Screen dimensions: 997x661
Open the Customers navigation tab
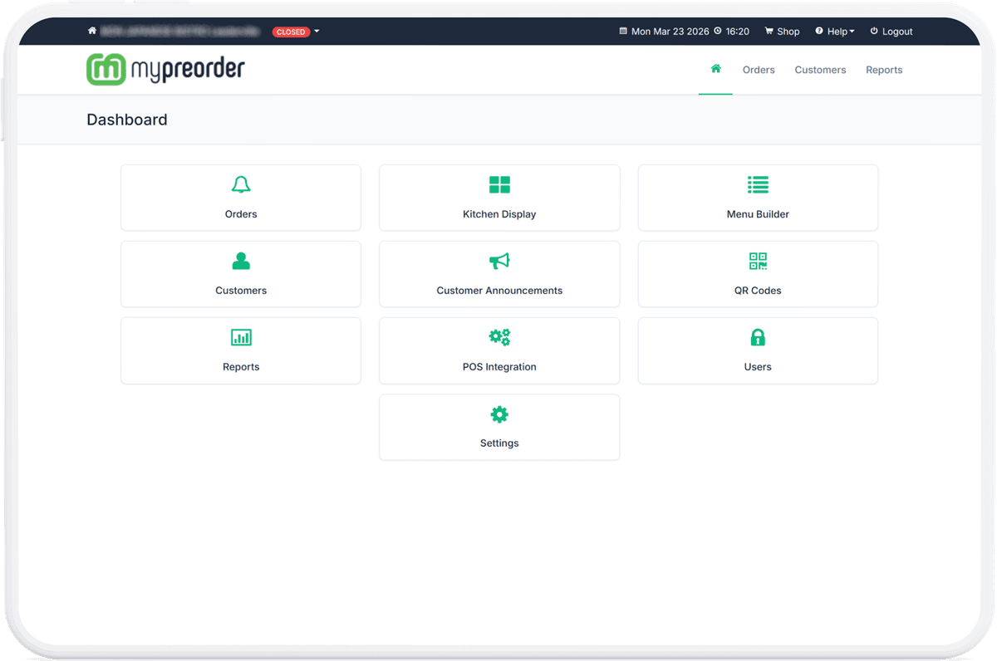(x=820, y=70)
